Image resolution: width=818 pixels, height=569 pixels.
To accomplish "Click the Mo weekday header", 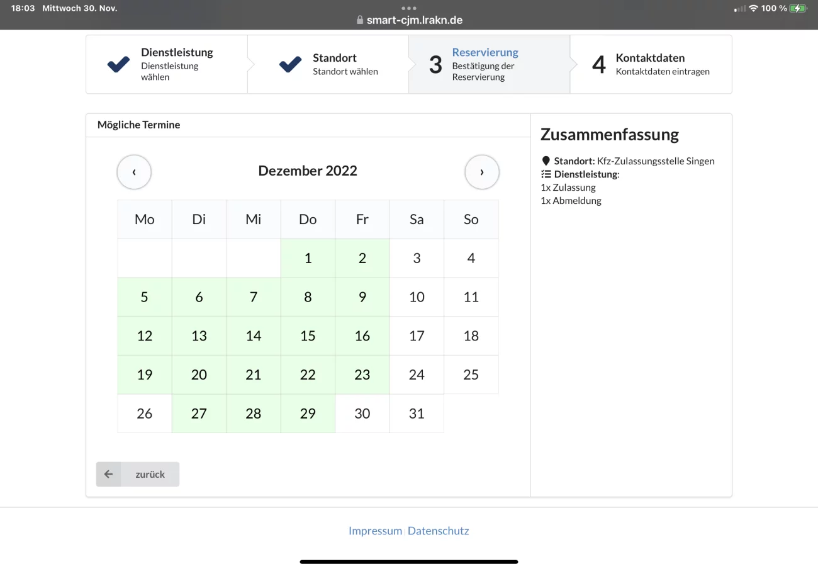I will point(145,220).
